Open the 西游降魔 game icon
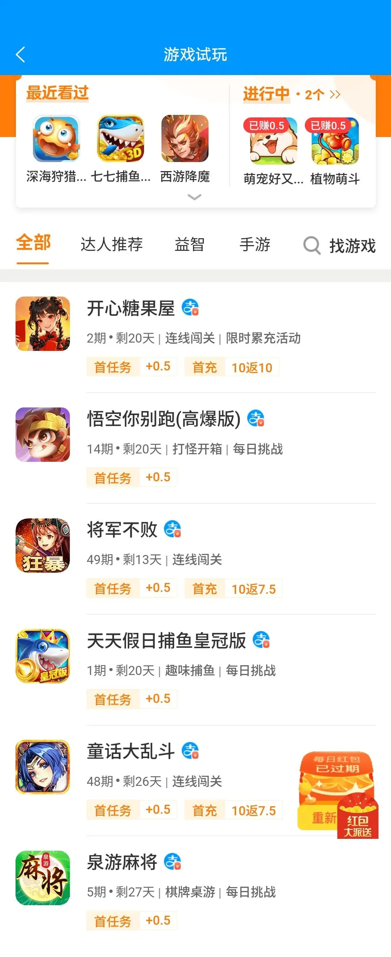Image resolution: width=391 pixels, height=957 pixels. pos(185,138)
